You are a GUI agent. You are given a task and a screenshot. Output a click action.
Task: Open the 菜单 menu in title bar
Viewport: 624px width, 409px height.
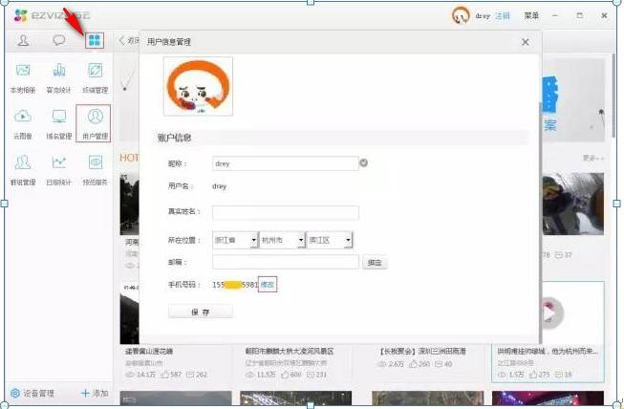531,16
